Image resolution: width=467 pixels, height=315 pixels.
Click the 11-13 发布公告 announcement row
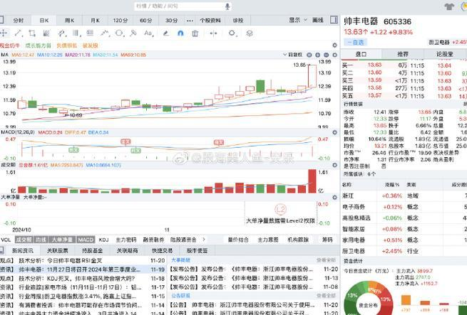(x=254, y=278)
